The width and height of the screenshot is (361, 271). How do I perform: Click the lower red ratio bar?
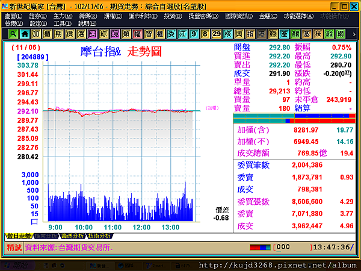click(x=294, y=121)
